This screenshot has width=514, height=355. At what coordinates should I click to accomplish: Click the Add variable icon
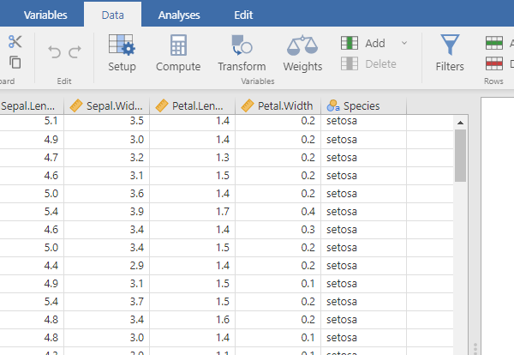[x=350, y=43]
